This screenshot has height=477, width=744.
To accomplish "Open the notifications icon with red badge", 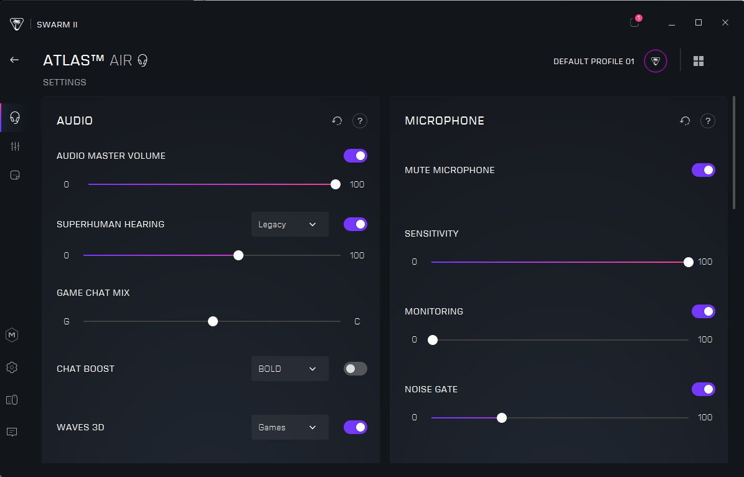I will click(x=635, y=22).
